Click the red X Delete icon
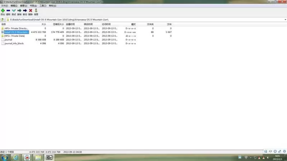The width and height of the screenshot is (287, 161). point(30,11)
